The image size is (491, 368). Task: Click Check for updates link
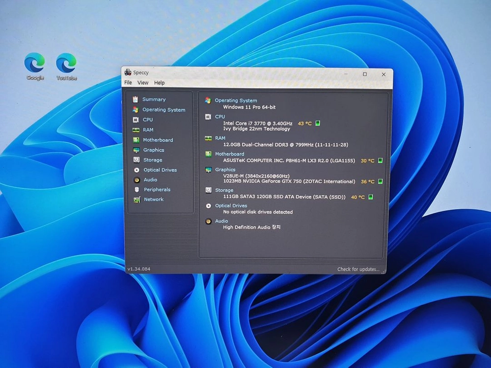click(x=358, y=269)
